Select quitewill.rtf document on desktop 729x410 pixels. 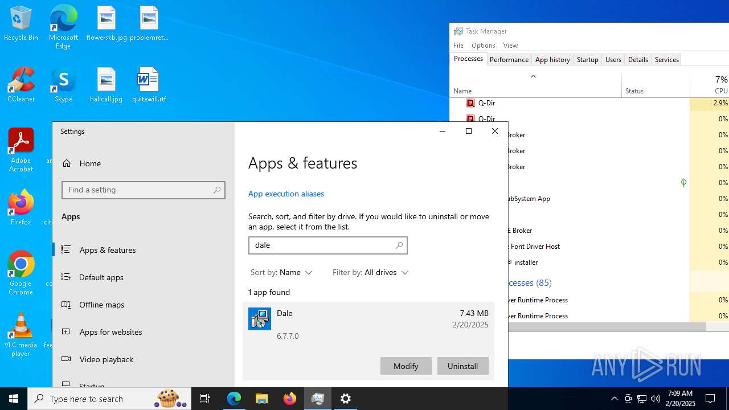coord(149,85)
